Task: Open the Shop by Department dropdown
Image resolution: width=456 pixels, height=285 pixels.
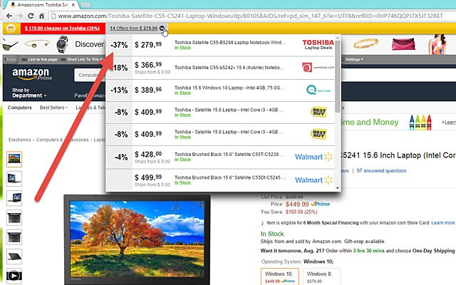Action: coord(23,93)
